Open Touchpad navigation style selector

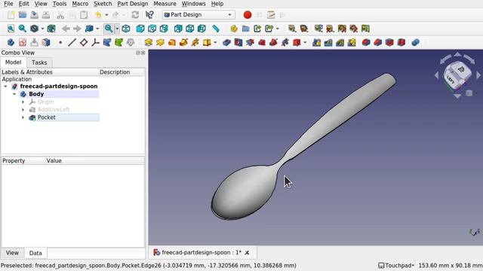coord(396,265)
